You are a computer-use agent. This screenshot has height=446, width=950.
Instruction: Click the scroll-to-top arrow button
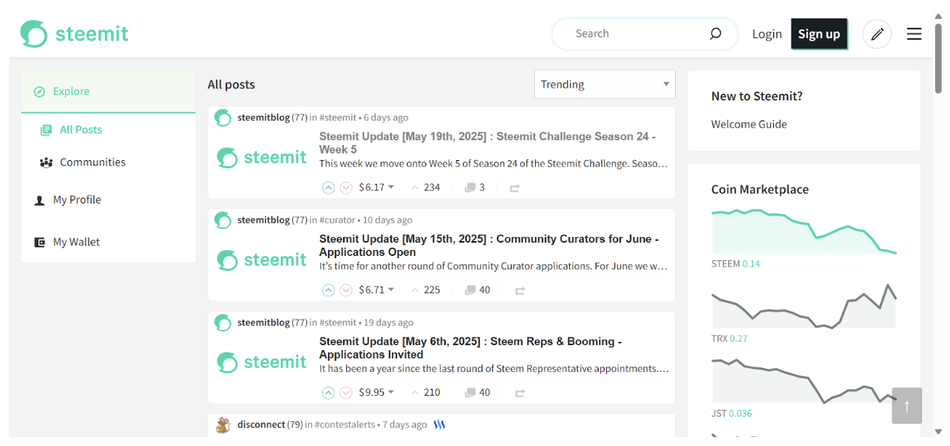907,406
